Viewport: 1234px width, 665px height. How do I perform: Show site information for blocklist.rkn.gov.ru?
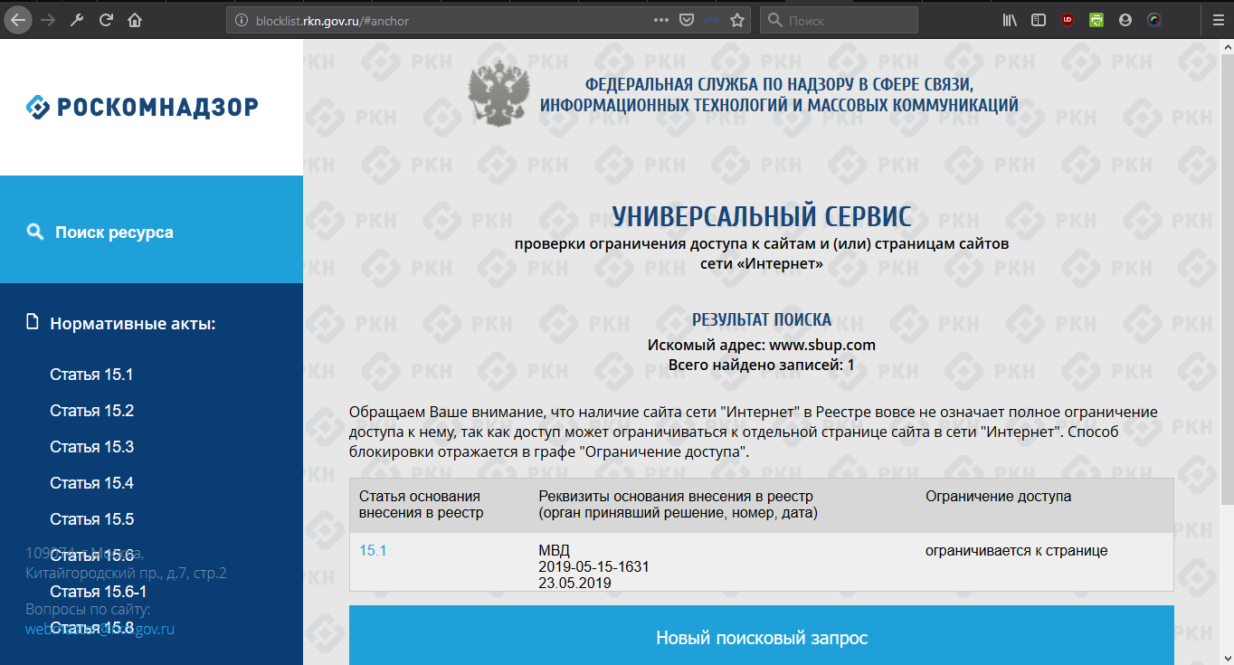point(241,20)
